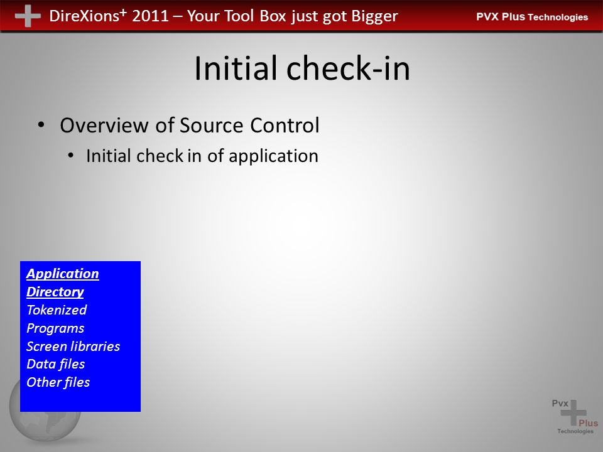Click the "Screen libraries" entry

[x=73, y=347]
